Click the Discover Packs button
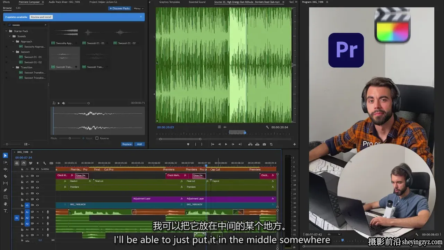This screenshot has width=444, height=250. (x=120, y=8)
